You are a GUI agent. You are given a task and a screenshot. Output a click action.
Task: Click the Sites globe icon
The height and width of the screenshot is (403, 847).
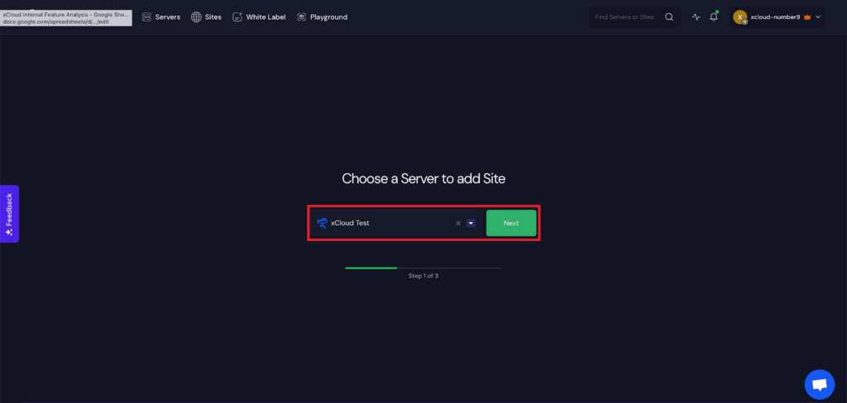(196, 17)
